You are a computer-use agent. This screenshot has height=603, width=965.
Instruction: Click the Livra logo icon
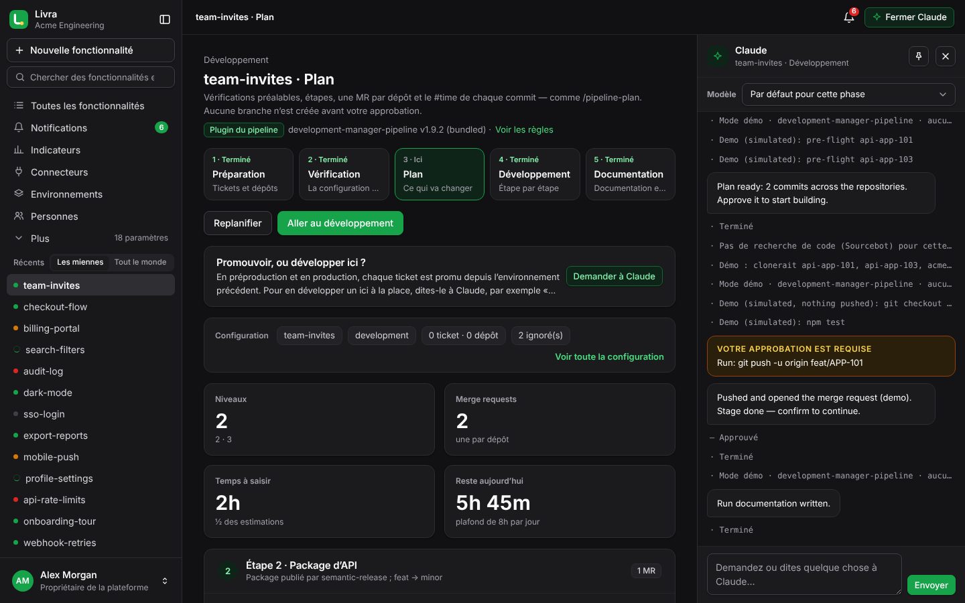point(19,19)
